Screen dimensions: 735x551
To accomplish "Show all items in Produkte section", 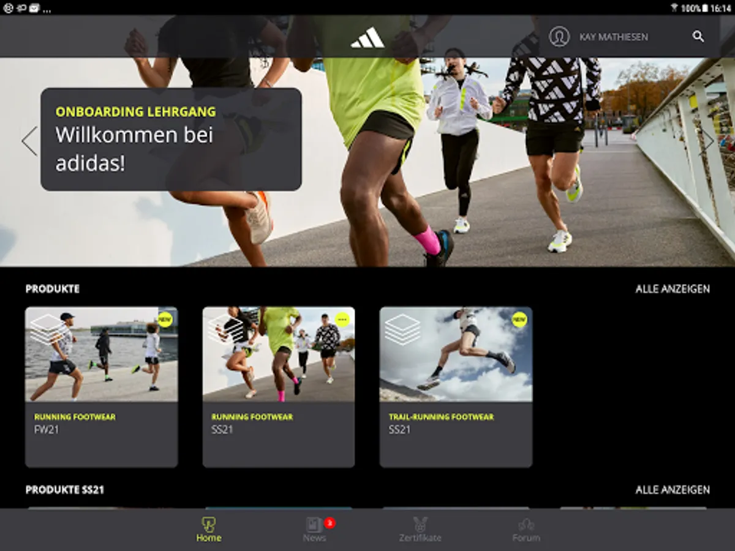I will click(673, 289).
